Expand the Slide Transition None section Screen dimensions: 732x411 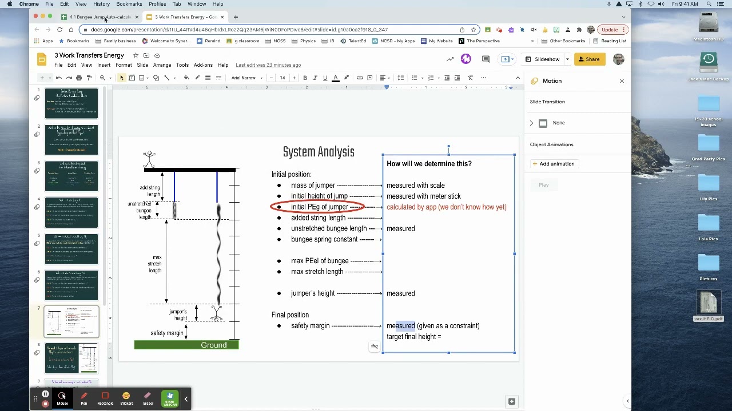[531, 123]
